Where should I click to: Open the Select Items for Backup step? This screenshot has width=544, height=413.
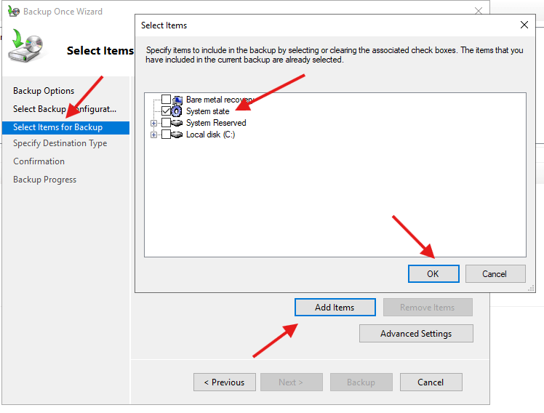pyautogui.click(x=57, y=127)
